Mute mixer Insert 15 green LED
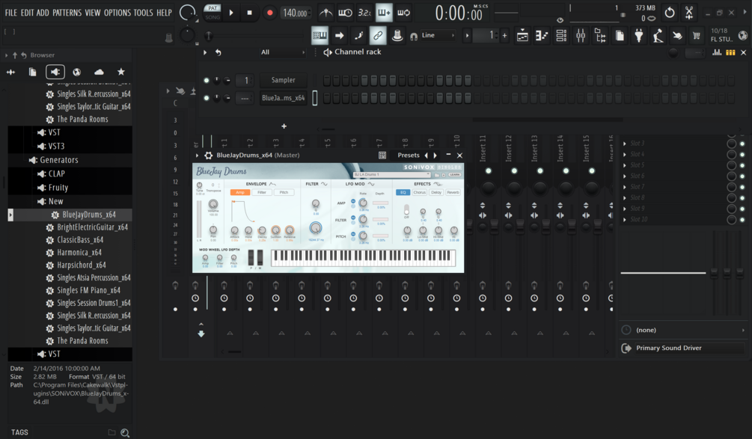Image resolution: width=752 pixels, height=439 pixels. click(592, 171)
